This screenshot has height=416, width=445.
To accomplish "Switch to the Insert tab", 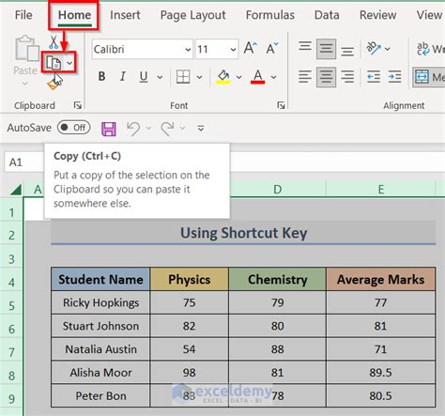I will pyautogui.click(x=125, y=15).
